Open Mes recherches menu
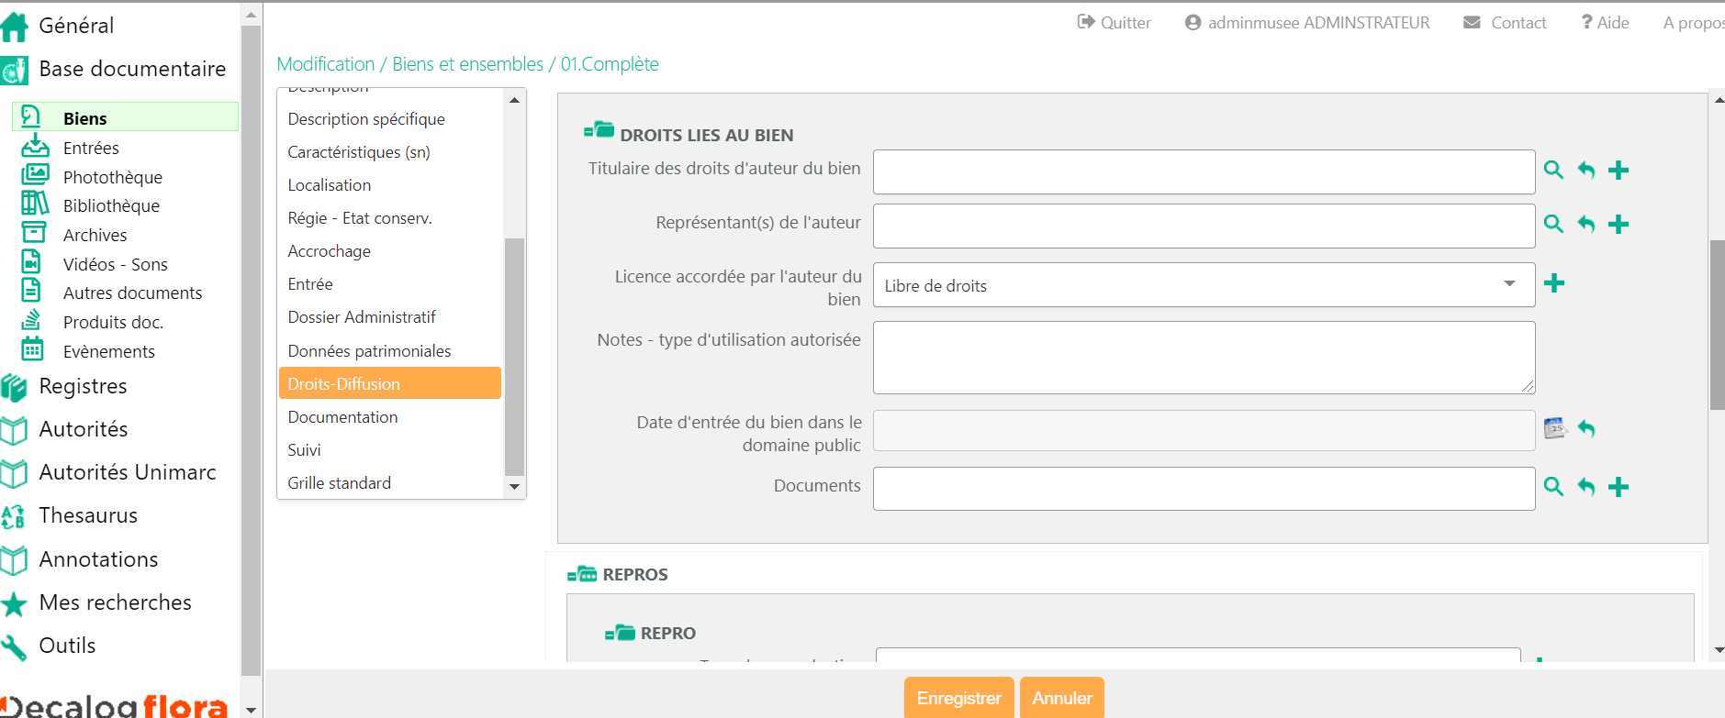The width and height of the screenshot is (1725, 718). coord(115,602)
